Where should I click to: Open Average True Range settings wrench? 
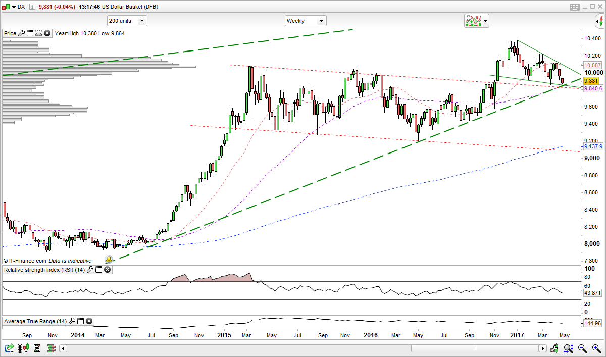pyautogui.click(x=73, y=321)
